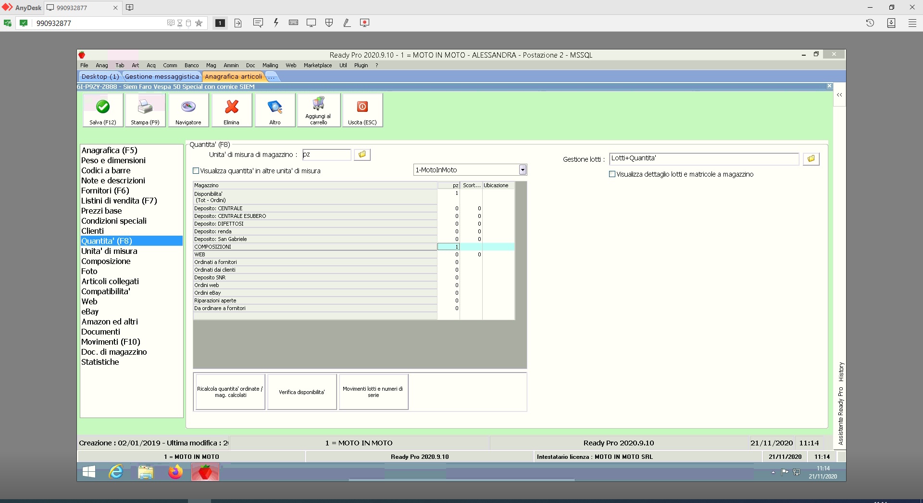Select the Deposito: CENTRALE row
The height and width of the screenshot is (503, 923).
[354, 208]
